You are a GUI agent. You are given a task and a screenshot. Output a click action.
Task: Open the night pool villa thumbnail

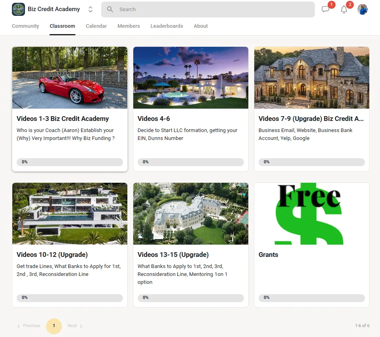191,78
